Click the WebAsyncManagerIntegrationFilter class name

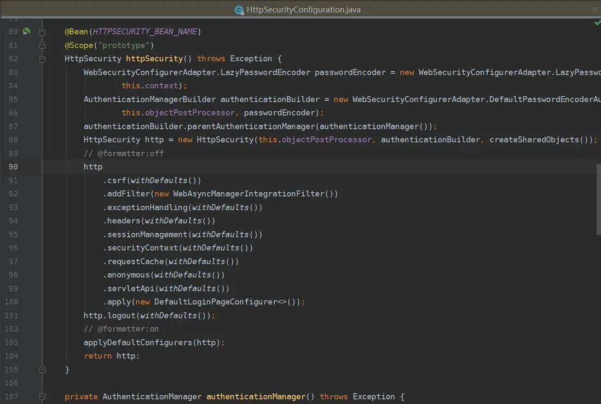(249, 194)
